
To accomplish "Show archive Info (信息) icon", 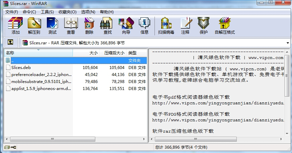I will point(144,26).
